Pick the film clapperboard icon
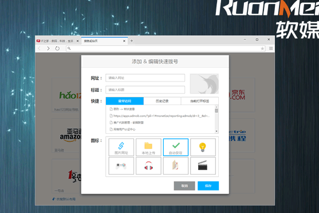This screenshot has height=213, width=319. pos(203,165)
